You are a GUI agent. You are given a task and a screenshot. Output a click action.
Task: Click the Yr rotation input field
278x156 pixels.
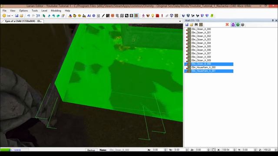(179, 150)
